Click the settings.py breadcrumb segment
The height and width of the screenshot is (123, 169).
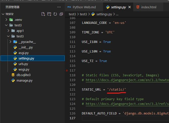(104, 14)
